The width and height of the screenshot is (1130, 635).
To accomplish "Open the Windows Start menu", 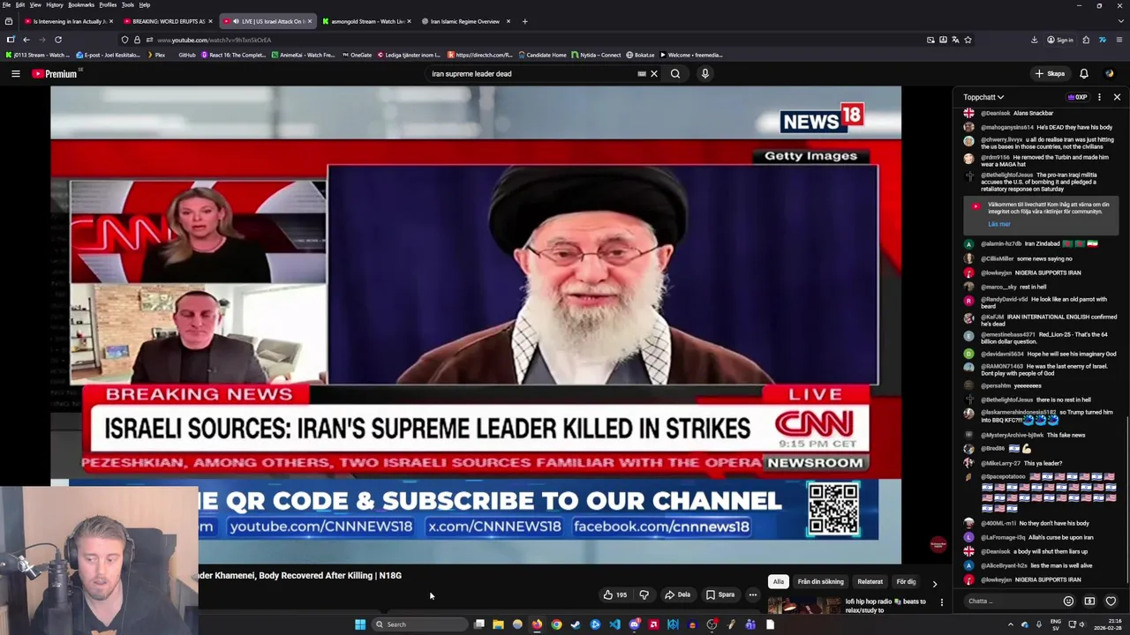I will (x=360, y=624).
